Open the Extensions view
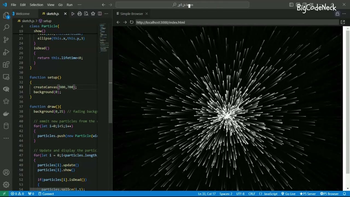 tap(6, 65)
